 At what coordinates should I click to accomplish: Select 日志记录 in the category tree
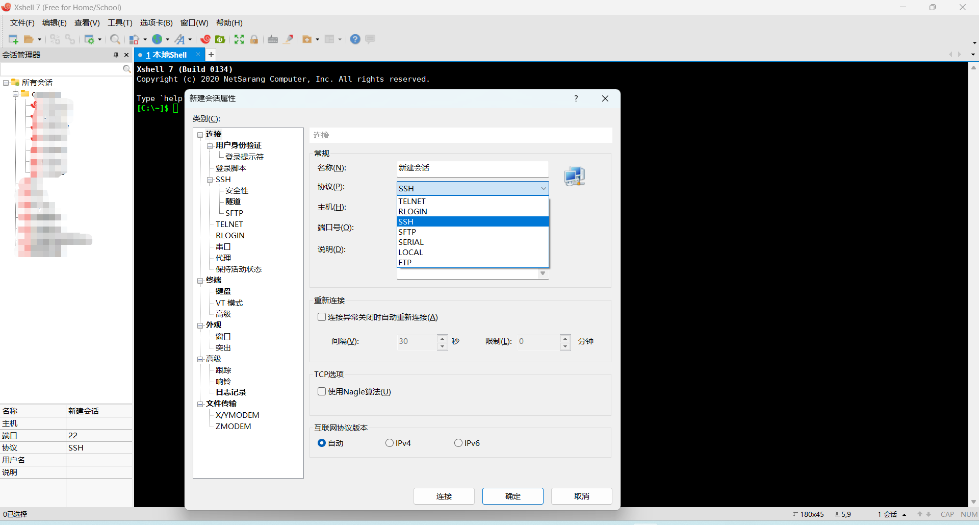coord(231,392)
